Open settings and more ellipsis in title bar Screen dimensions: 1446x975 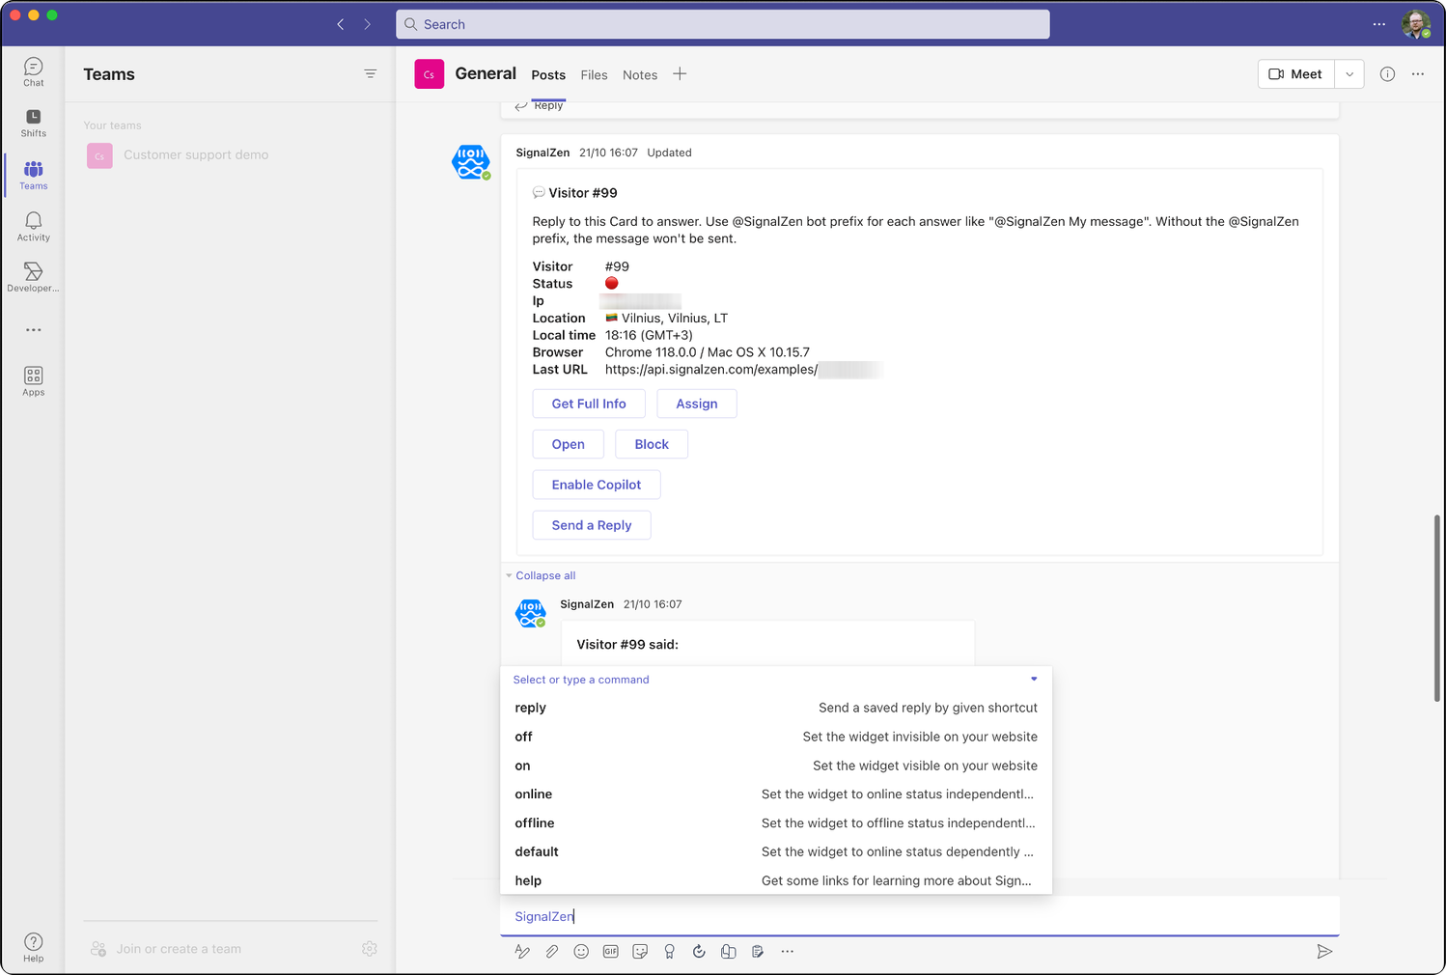[x=1379, y=24]
